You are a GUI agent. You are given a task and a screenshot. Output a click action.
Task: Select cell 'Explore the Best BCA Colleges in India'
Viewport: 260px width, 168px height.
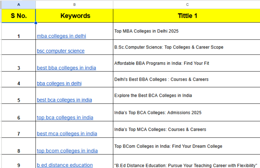click(x=187, y=95)
